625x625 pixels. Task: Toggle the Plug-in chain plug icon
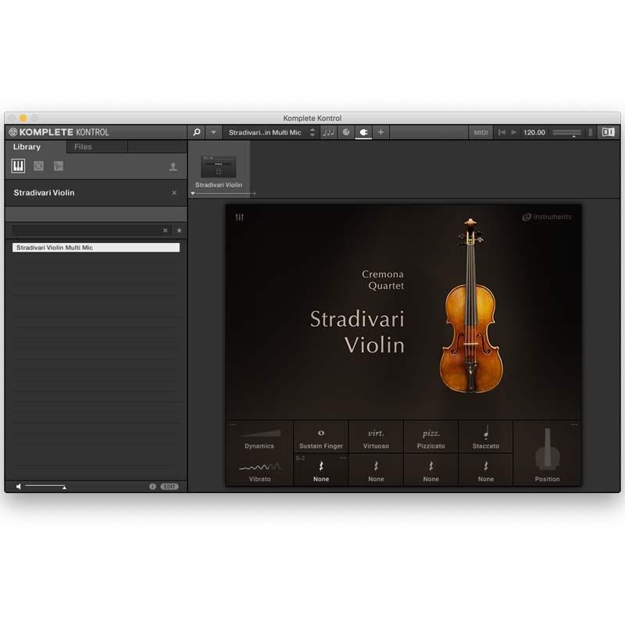363,132
